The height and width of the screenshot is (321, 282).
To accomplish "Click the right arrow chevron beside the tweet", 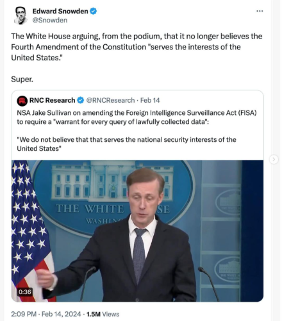I will point(274,159).
